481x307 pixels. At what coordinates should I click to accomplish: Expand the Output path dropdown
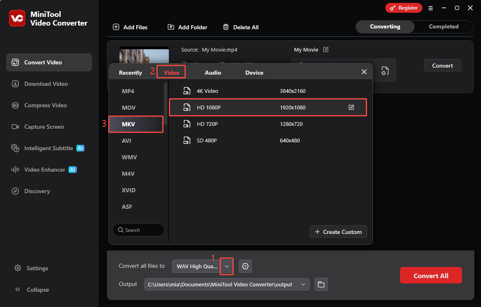pos(303,284)
